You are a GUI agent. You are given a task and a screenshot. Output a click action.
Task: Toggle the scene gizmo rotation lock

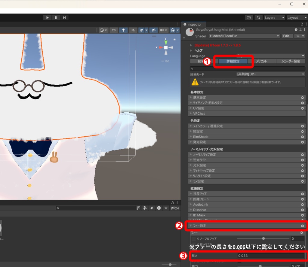[x=174, y=39]
